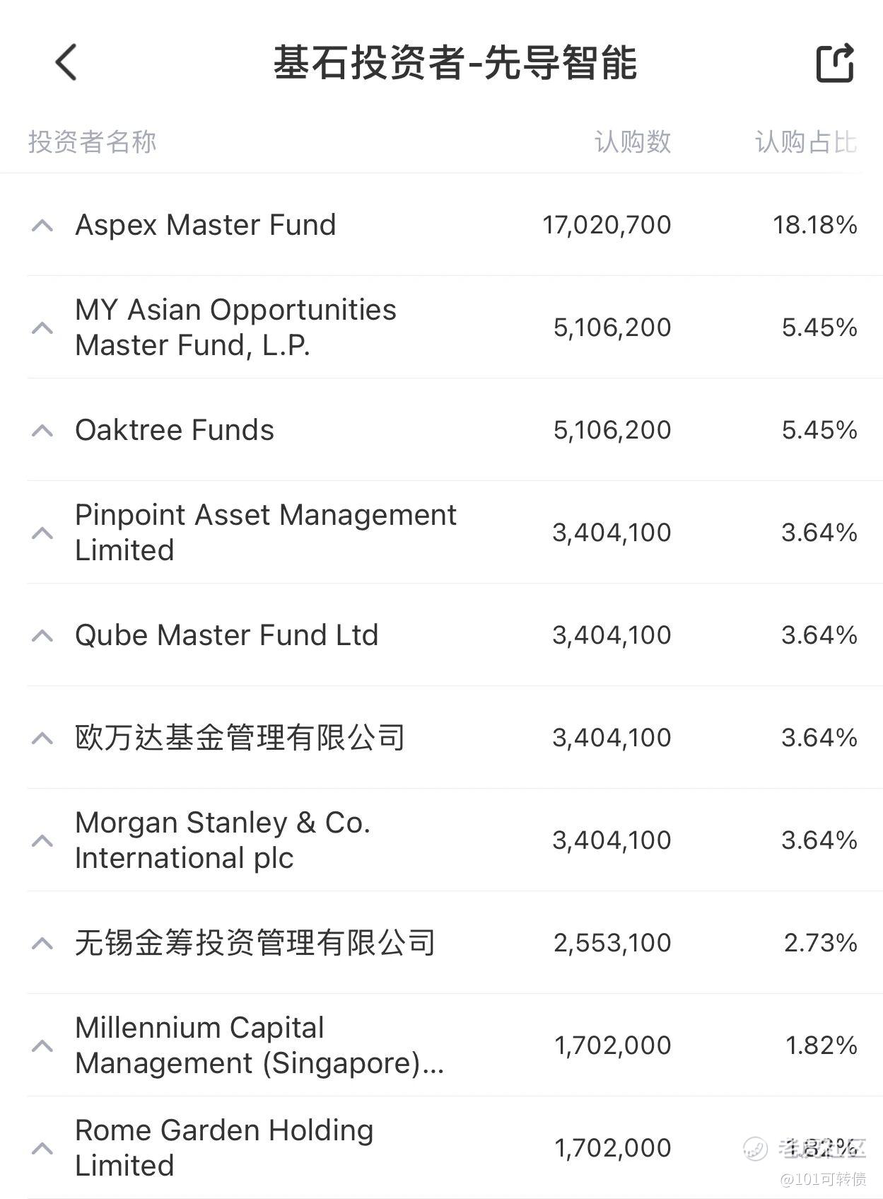Select the page title 基石投资者-先导智能
This screenshot has width=883, height=1199.
pyautogui.click(x=456, y=63)
